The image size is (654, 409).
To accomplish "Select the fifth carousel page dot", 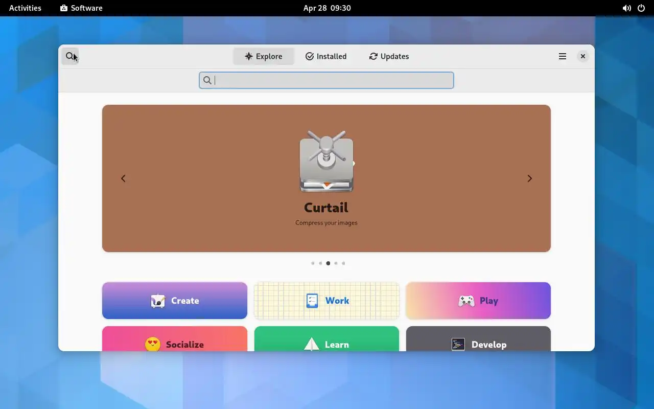I will [343, 263].
